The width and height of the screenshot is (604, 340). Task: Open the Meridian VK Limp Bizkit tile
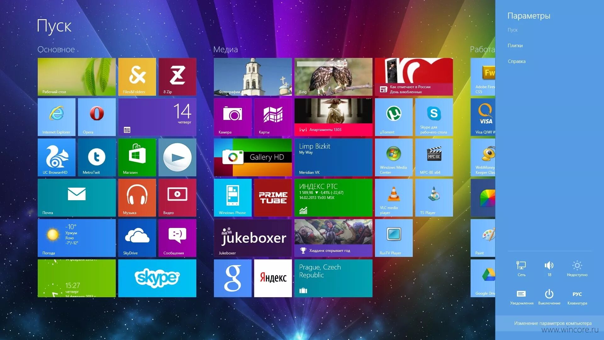(x=333, y=157)
